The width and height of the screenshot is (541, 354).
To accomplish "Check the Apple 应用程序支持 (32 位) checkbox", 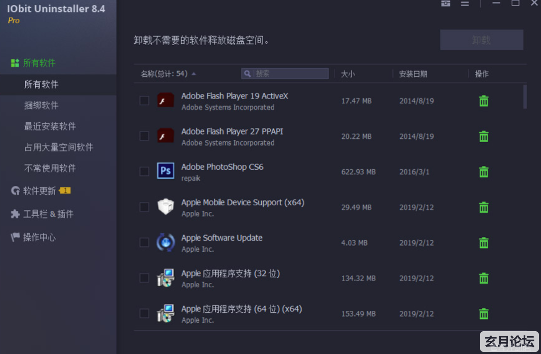I will tap(144, 278).
